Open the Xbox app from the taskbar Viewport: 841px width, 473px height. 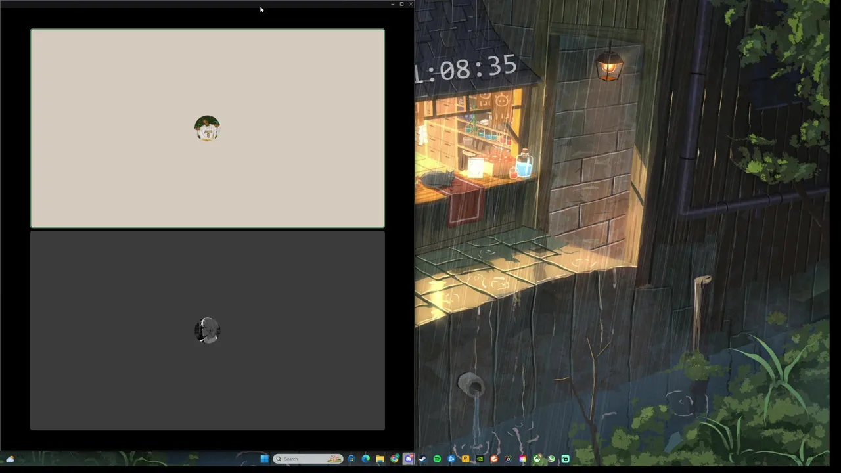tap(537, 459)
